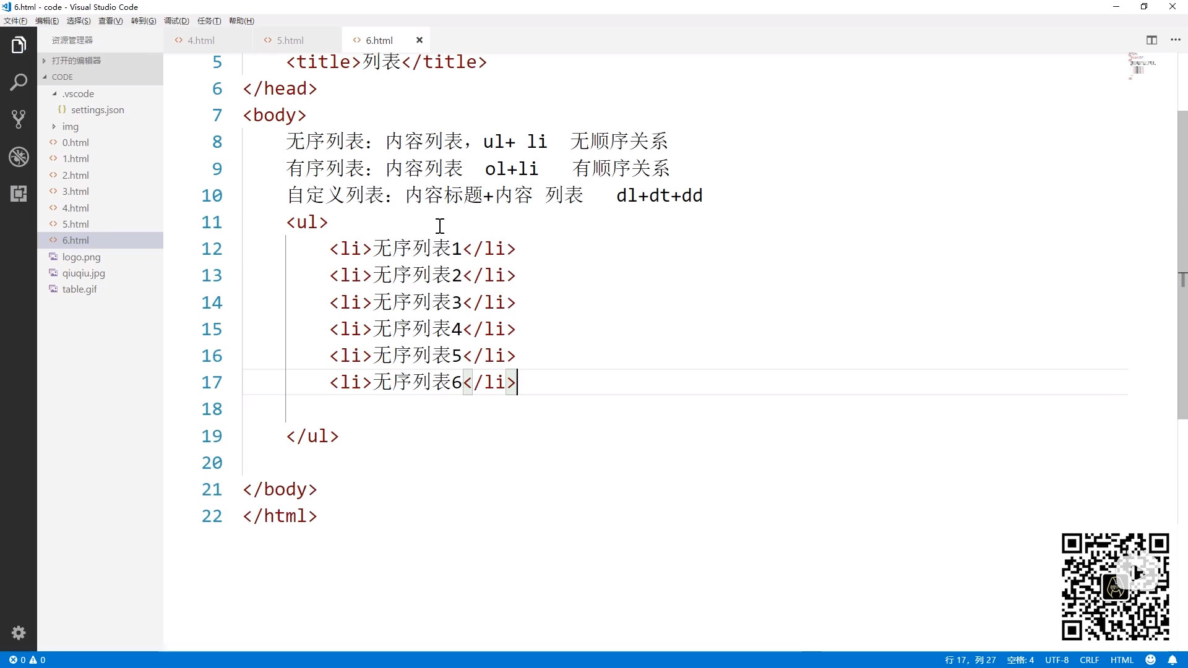Switch to the 5.html tab
The width and height of the screenshot is (1188, 668).
pyautogui.click(x=290, y=40)
